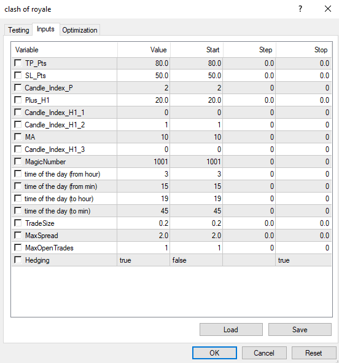Click the Reset button
The width and height of the screenshot is (339, 363).
314,353
